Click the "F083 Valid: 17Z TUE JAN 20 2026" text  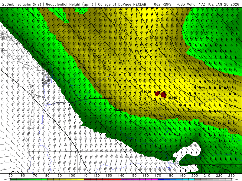(208, 5)
